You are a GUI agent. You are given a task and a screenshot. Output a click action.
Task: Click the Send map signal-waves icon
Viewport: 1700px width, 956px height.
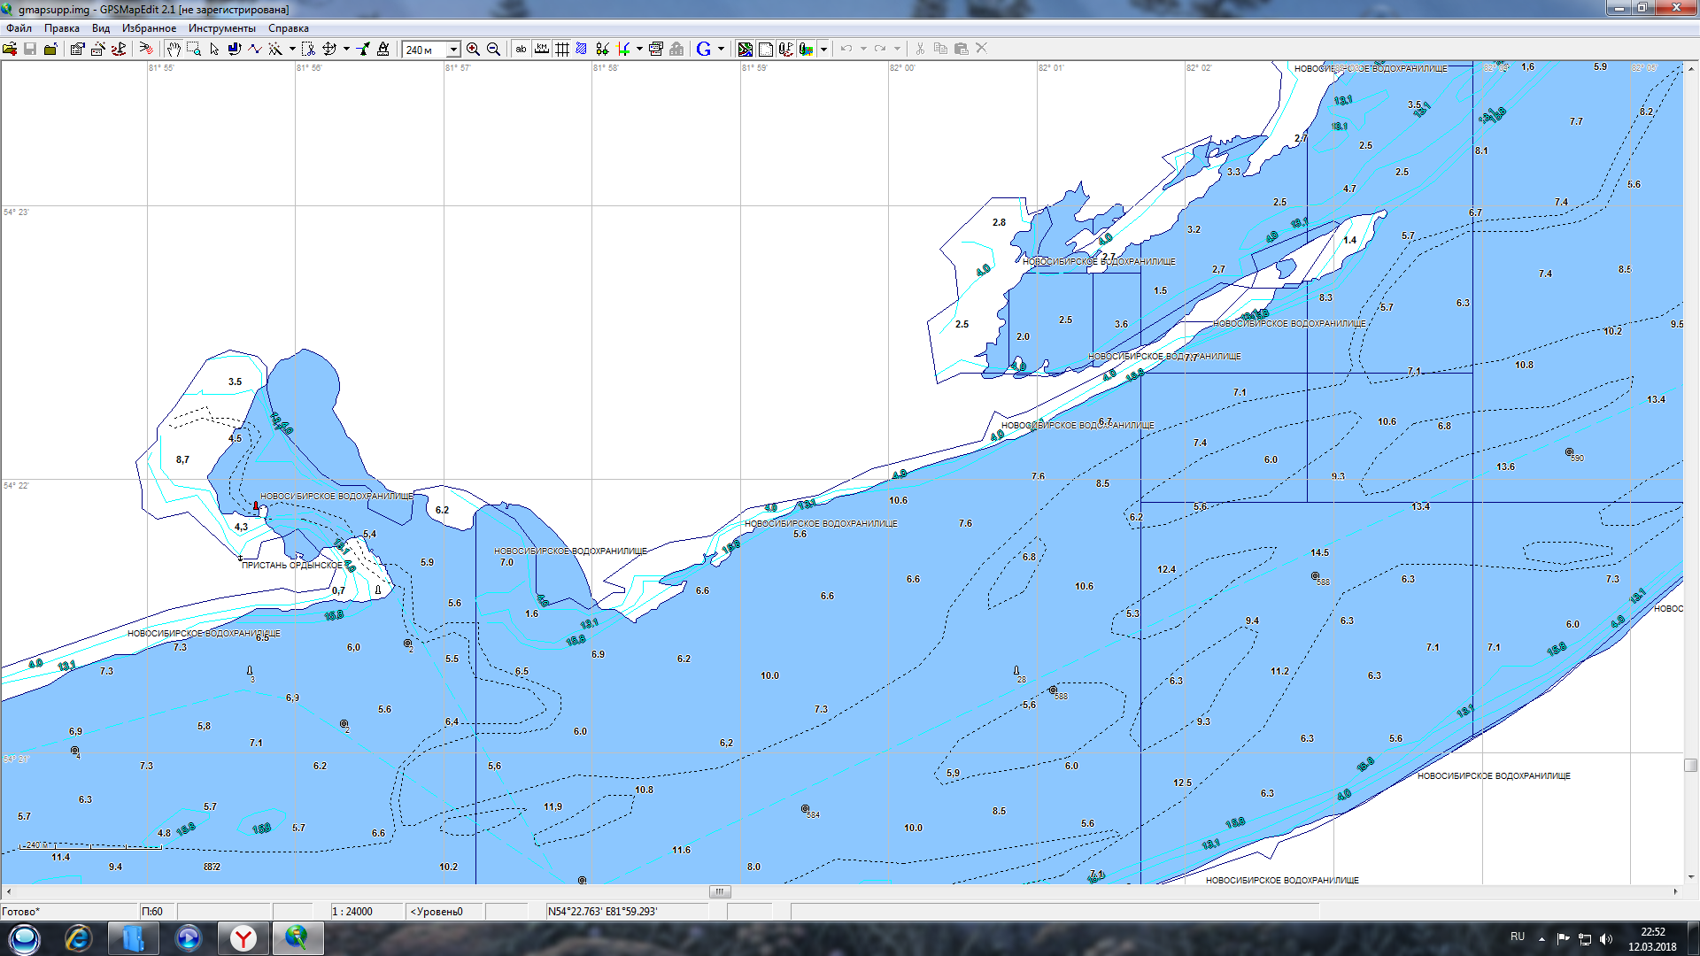[x=146, y=49]
